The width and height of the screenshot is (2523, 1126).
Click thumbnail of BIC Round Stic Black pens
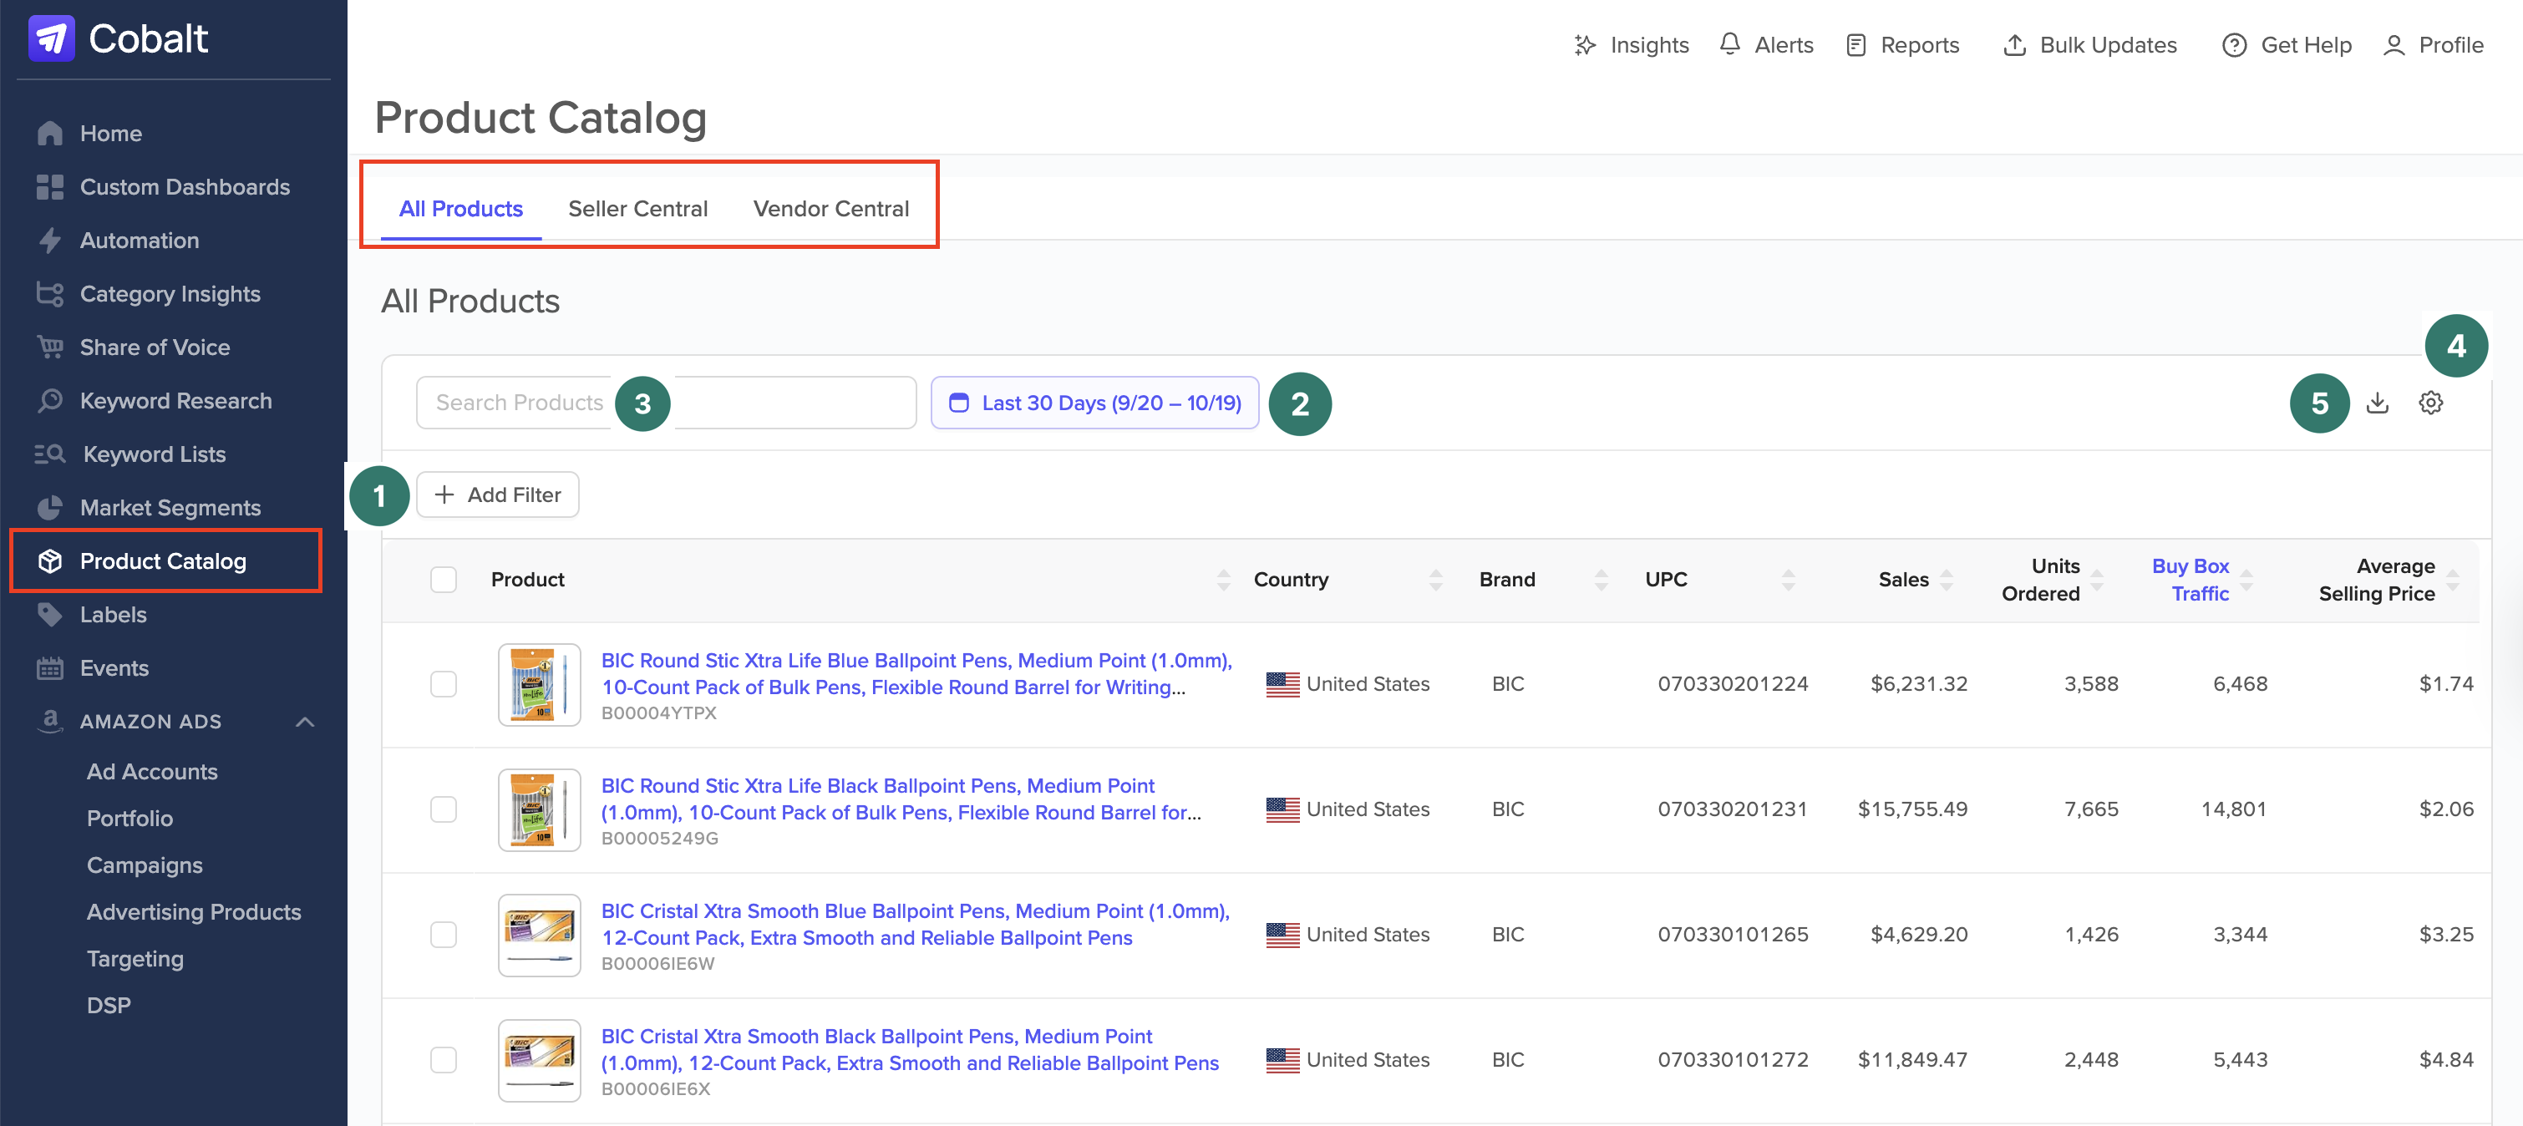[x=540, y=809]
